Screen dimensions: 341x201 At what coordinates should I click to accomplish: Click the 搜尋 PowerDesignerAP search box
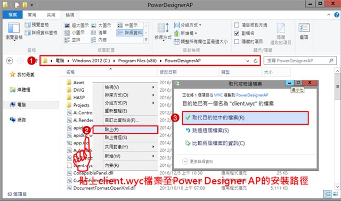pos(299,61)
